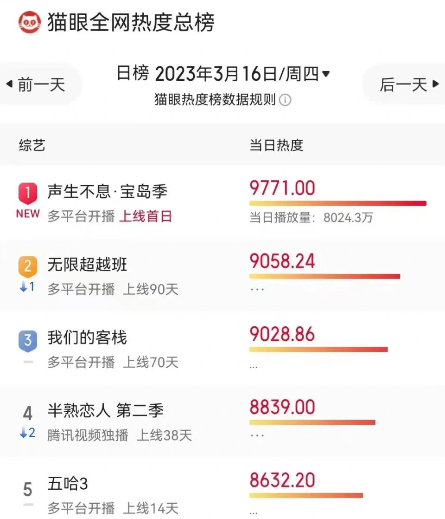Open the date dropdown for 2023年3月16日

click(x=326, y=73)
